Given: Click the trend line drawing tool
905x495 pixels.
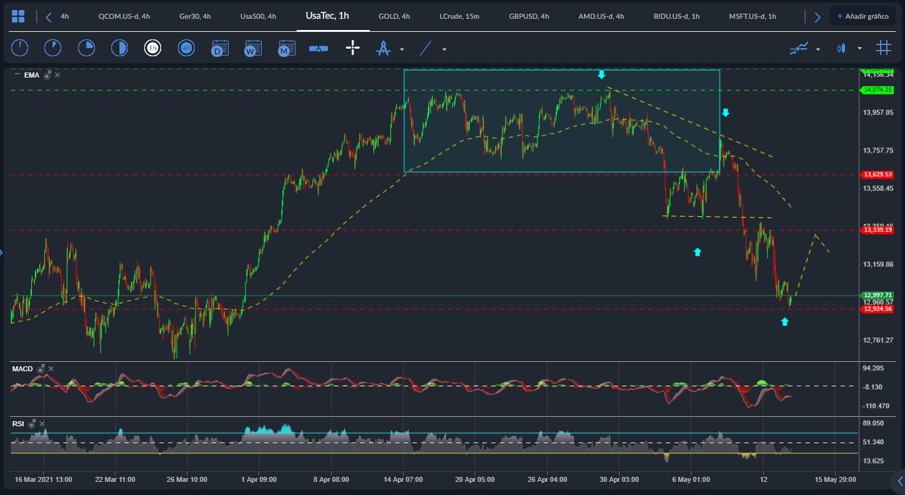Looking at the screenshot, I should [425, 48].
